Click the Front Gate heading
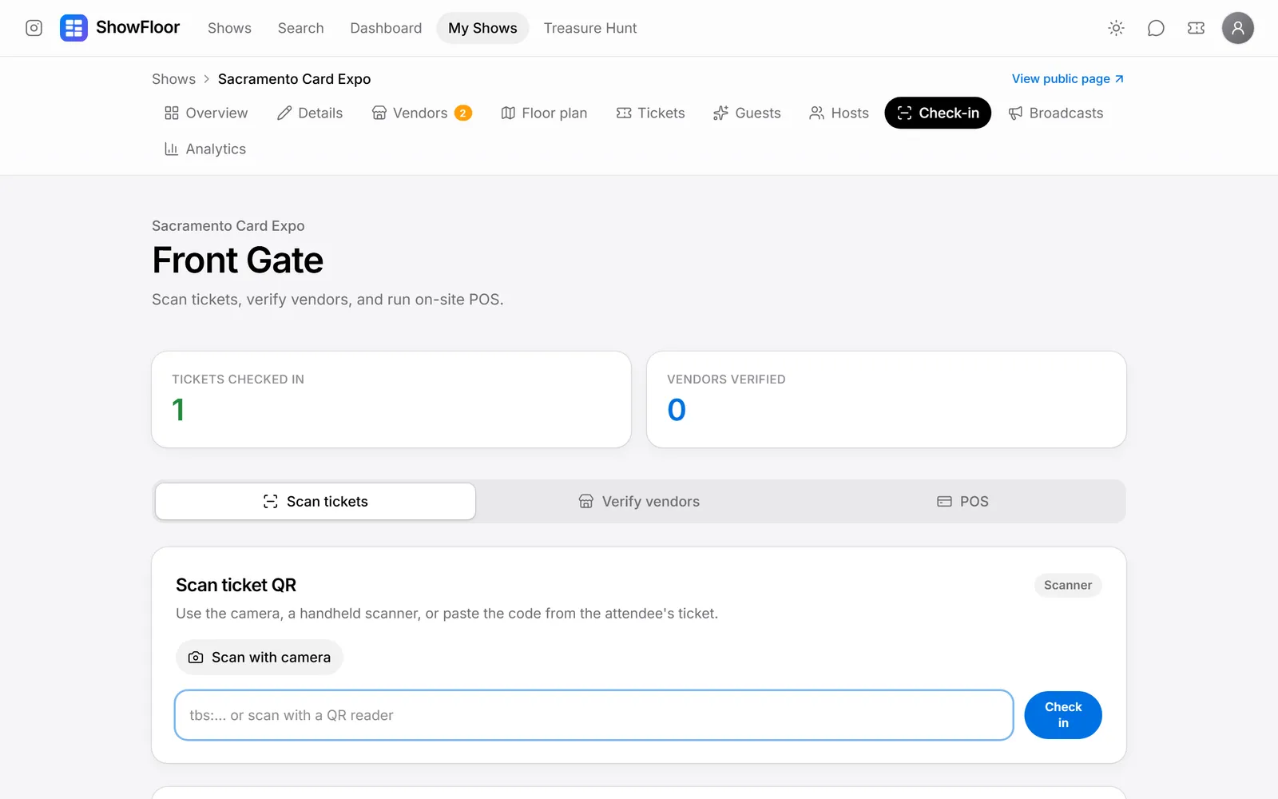The width and height of the screenshot is (1278, 799). [x=238, y=260]
